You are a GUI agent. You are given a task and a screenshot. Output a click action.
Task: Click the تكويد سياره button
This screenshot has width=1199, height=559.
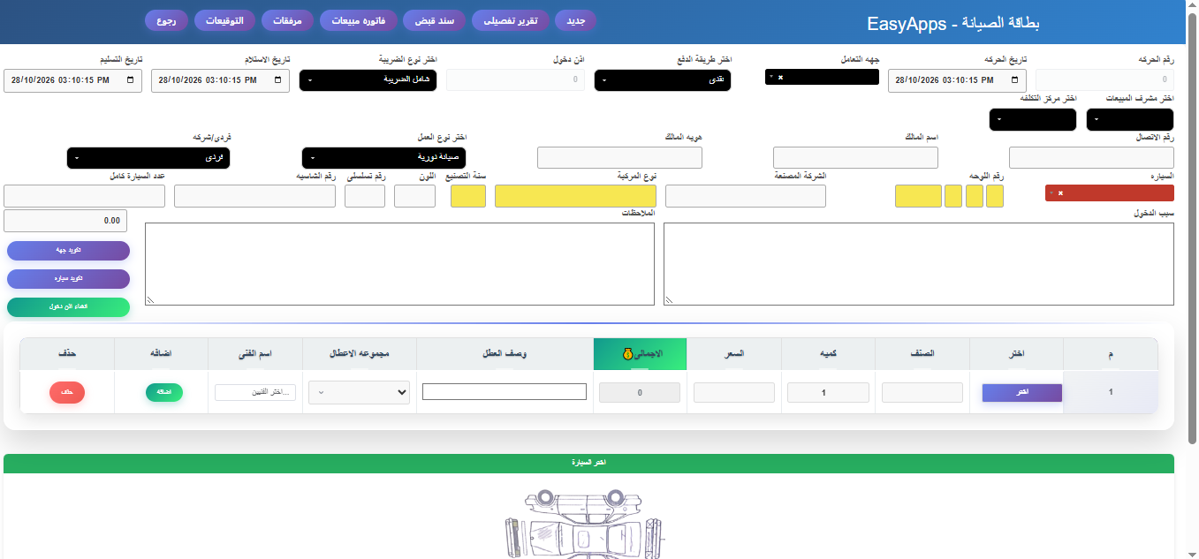[68, 279]
